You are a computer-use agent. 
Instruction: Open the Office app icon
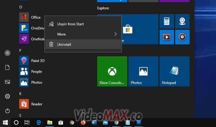coord(24,17)
